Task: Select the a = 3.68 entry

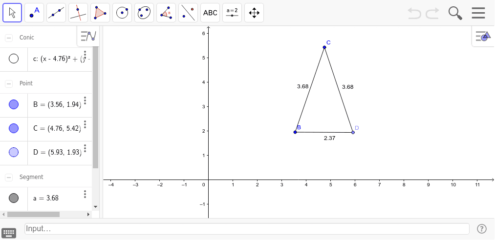Action: coord(46,198)
